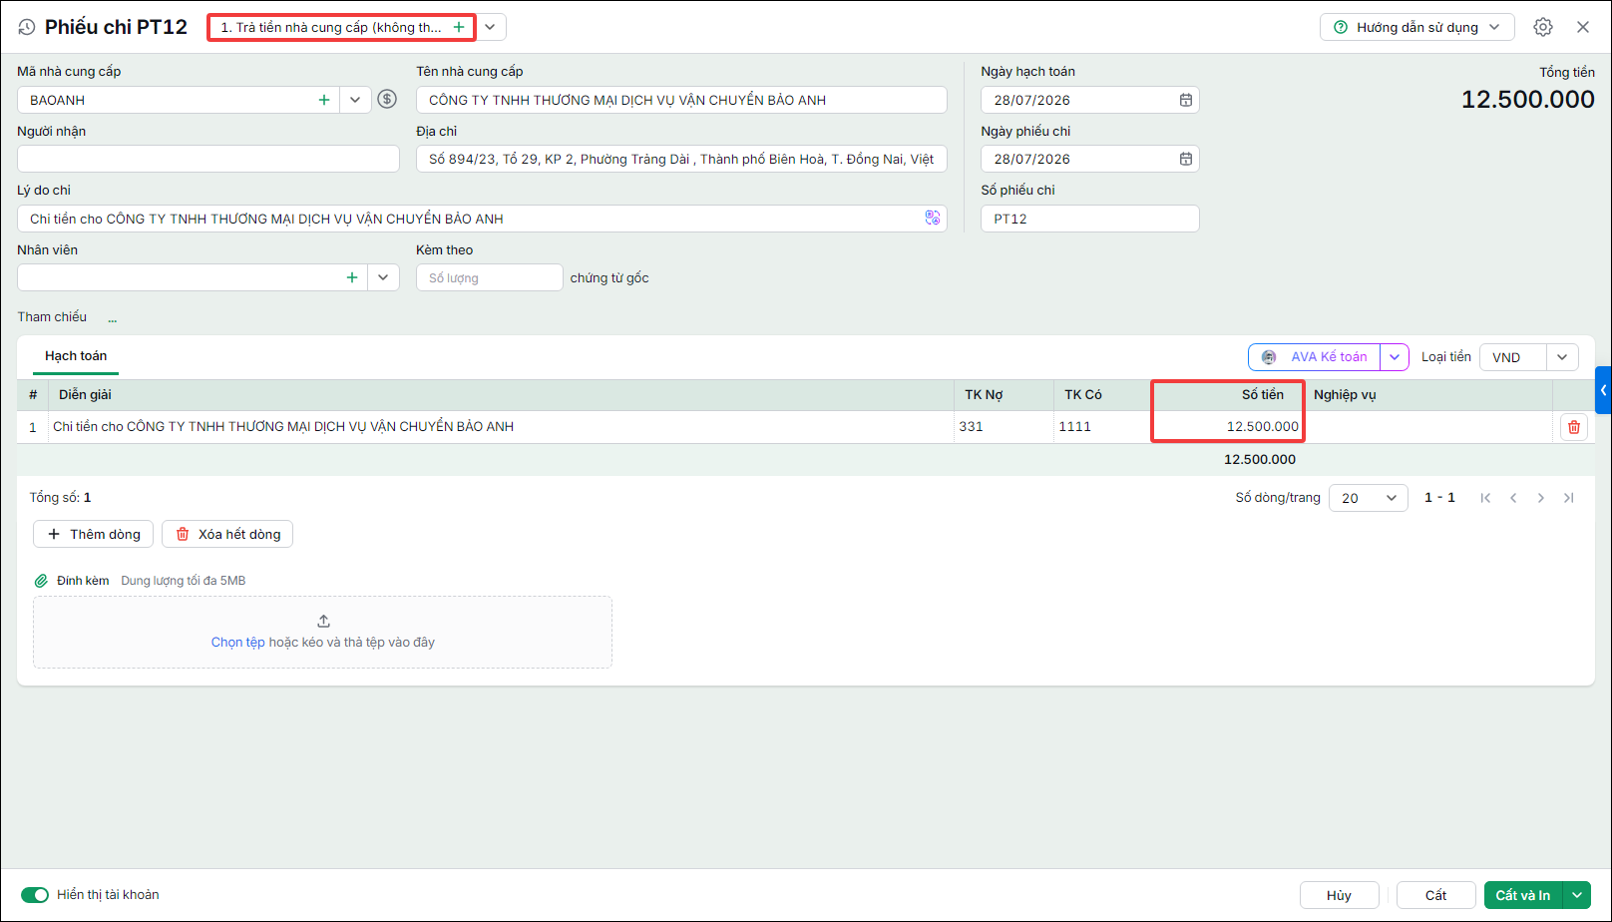Edit the Địa chỉ address field

tap(681, 159)
